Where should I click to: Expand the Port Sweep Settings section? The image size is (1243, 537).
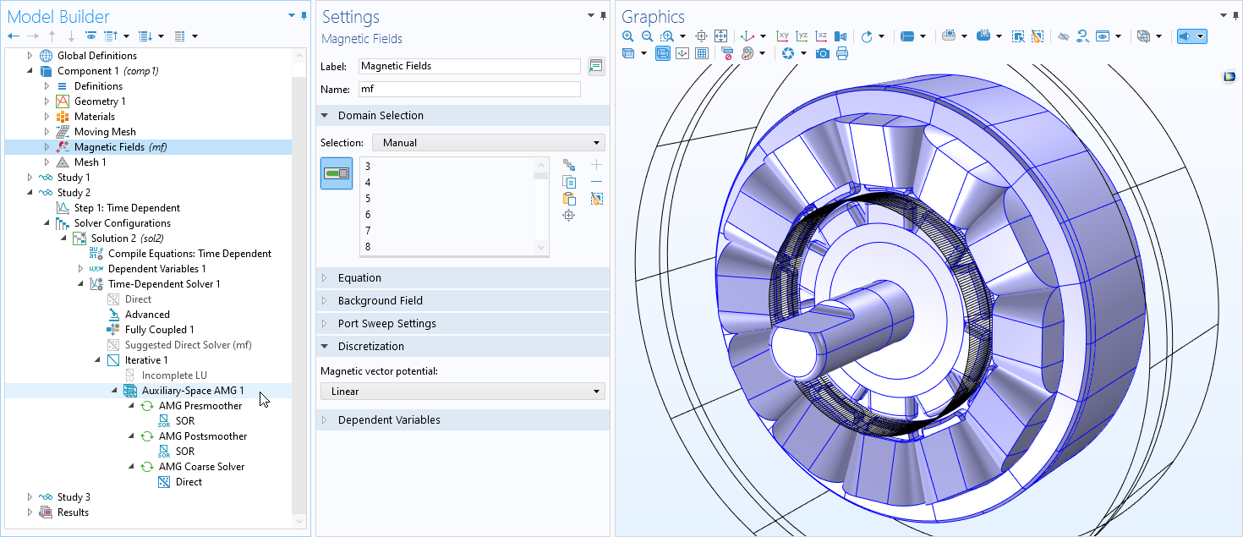click(x=386, y=323)
